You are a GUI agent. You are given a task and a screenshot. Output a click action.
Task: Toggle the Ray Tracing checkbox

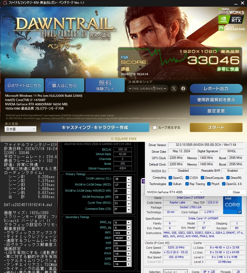187,184
